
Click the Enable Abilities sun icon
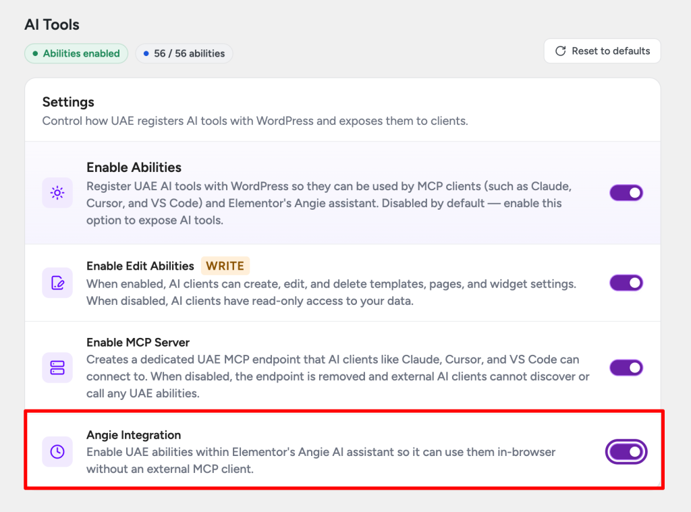pyautogui.click(x=57, y=192)
